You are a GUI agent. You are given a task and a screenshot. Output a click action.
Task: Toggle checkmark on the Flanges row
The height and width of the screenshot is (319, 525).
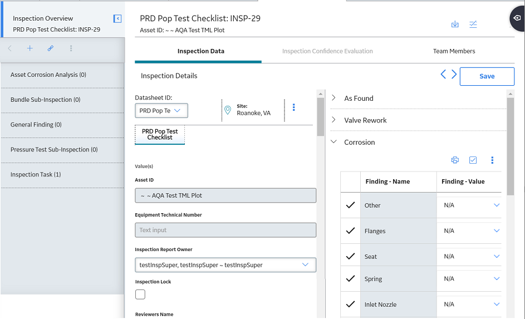[x=350, y=230]
